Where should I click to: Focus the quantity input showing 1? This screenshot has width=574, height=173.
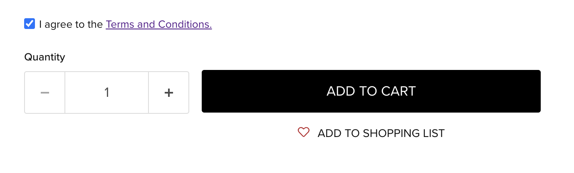pos(107,92)
